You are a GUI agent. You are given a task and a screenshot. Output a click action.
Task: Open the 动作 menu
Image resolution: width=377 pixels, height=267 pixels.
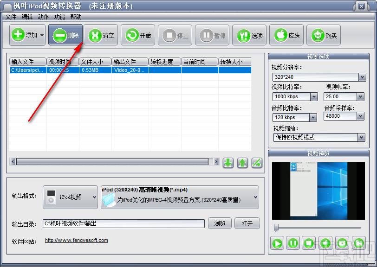43,17
